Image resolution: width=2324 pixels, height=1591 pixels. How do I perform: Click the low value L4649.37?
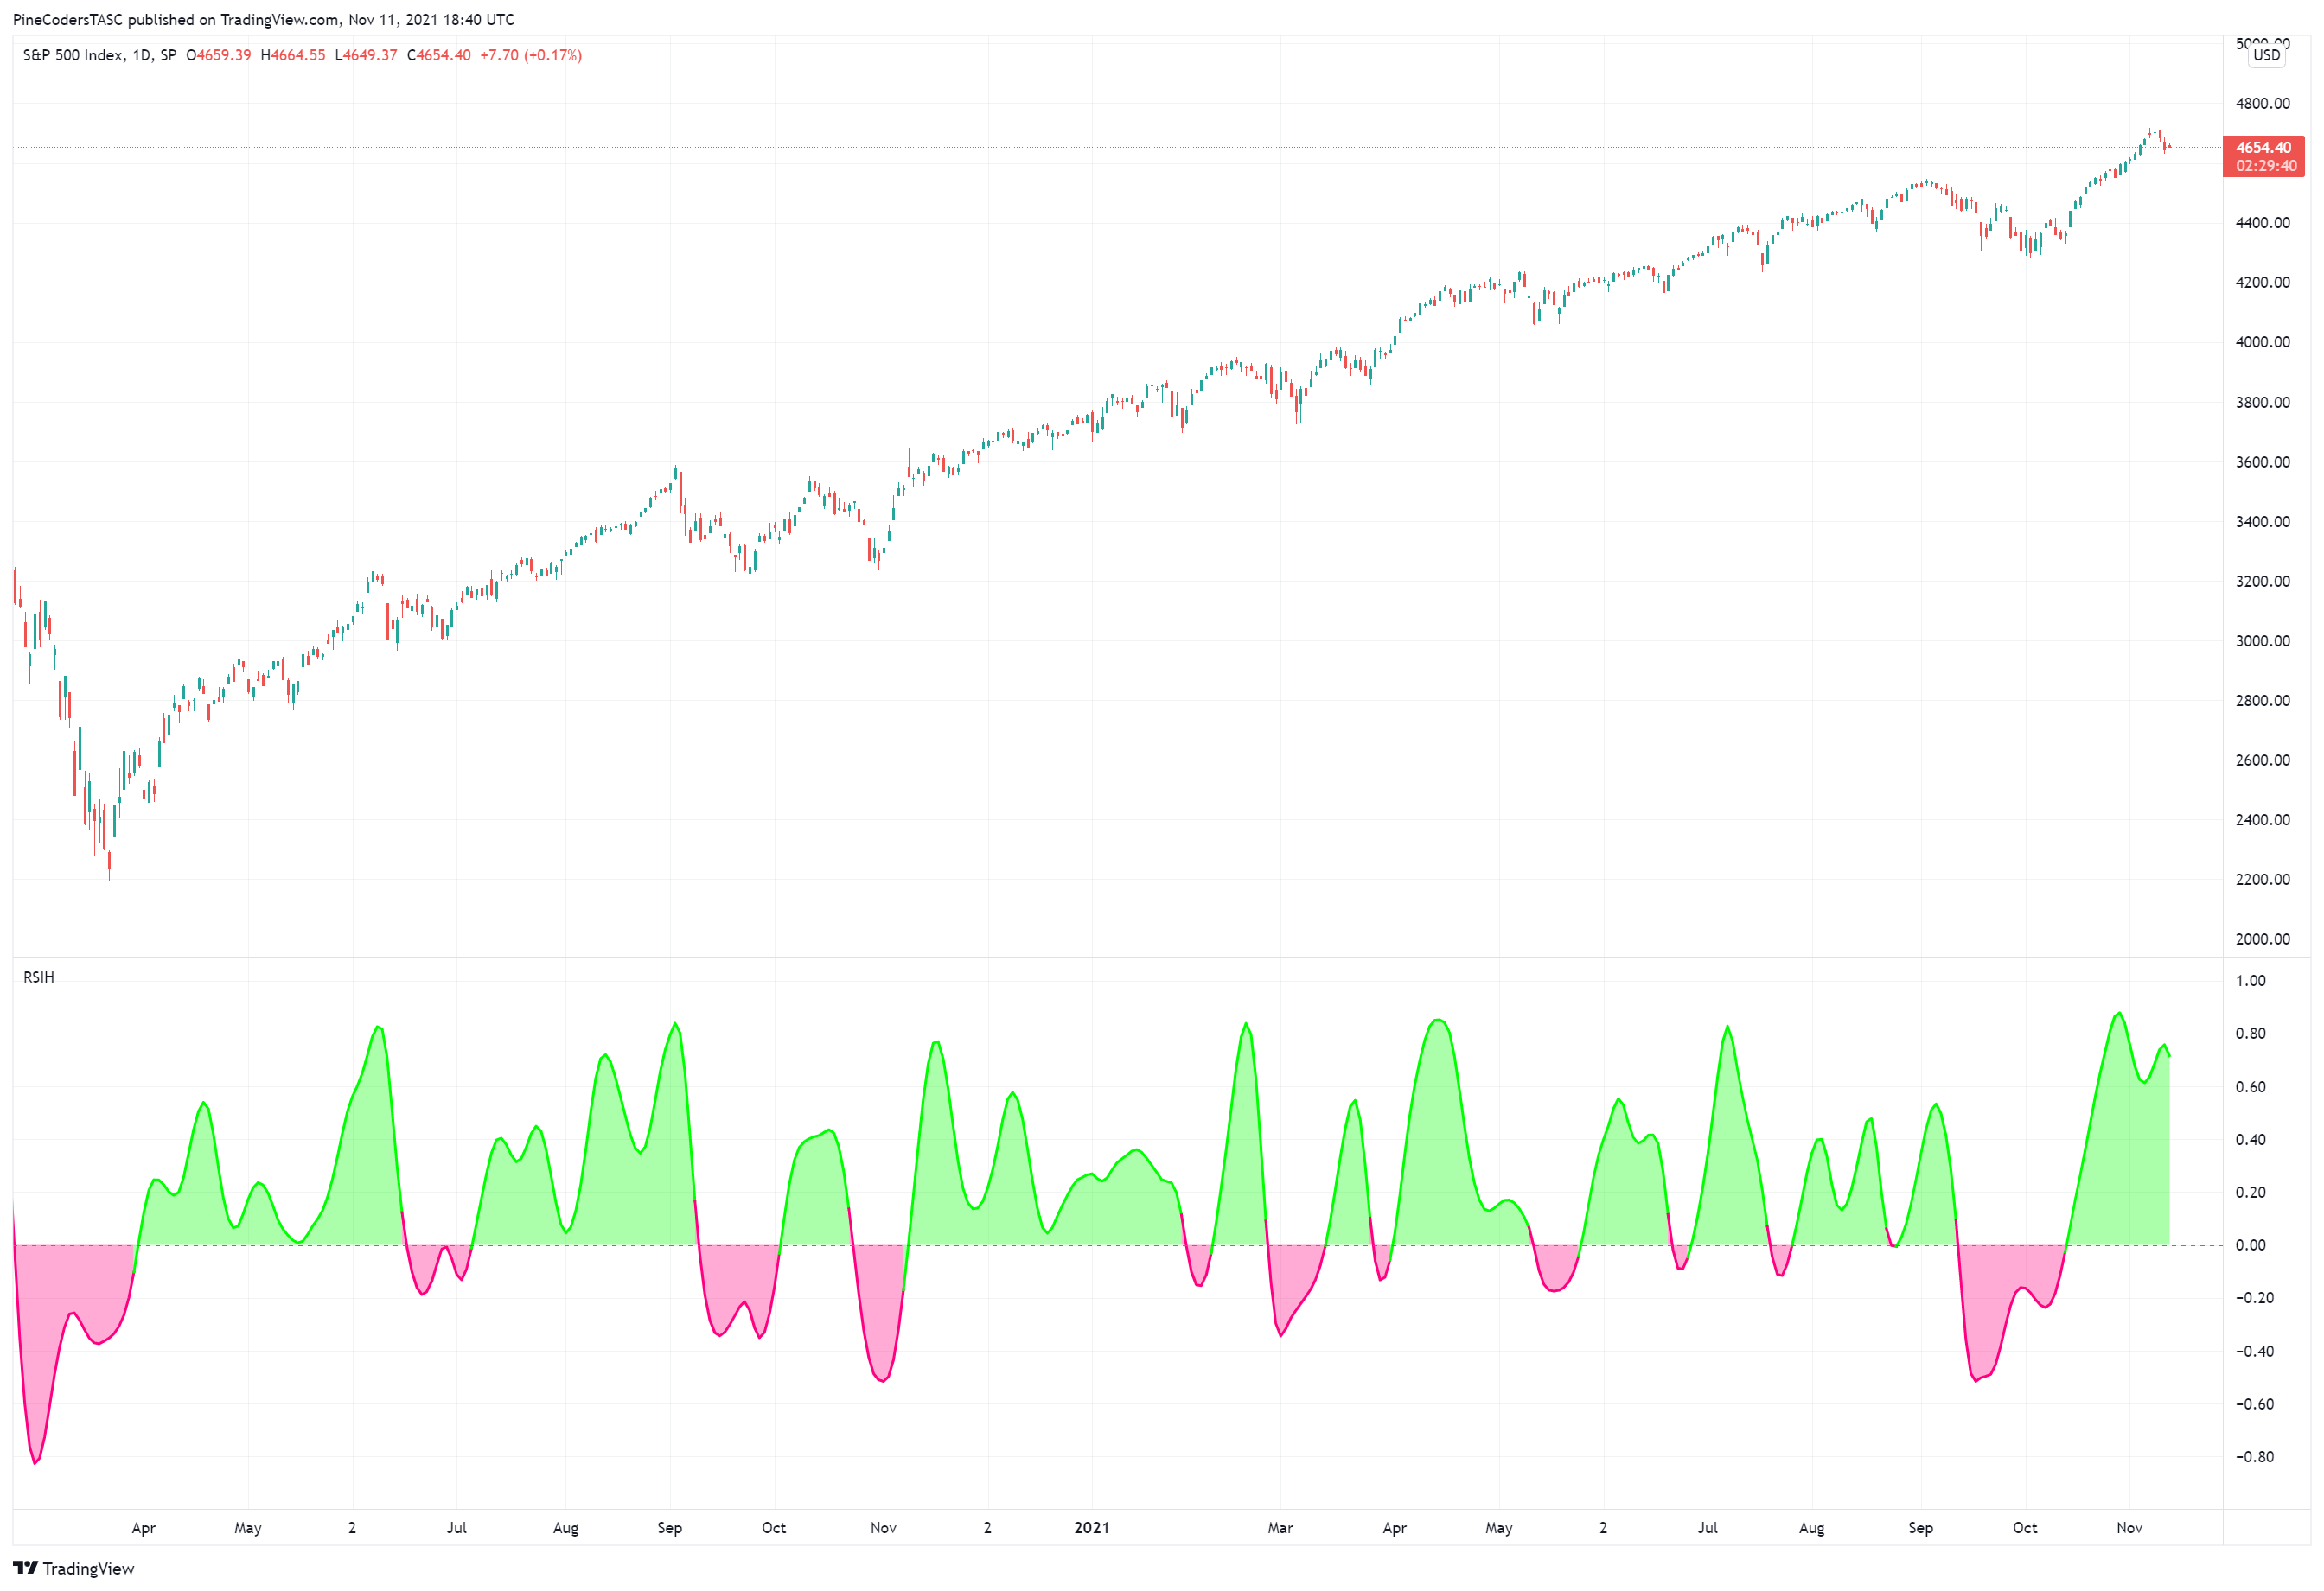(366, 55)
